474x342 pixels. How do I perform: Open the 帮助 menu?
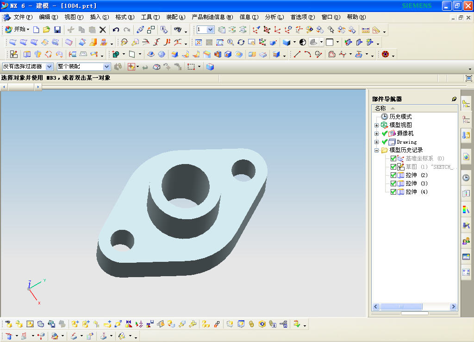(x=356, y=17)
